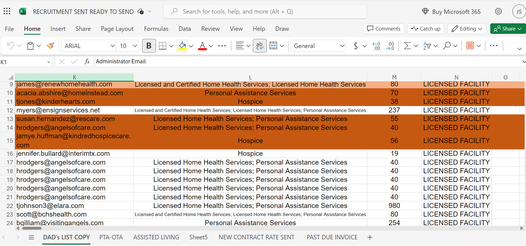
Task: Click the Find magnifier icon in ribbon
Action: coord(447,46)
